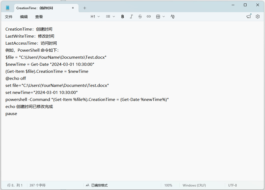Toggle italic formatting button
Image resolution: width=265 pixels, height=190 pixels.
(131, 17)
